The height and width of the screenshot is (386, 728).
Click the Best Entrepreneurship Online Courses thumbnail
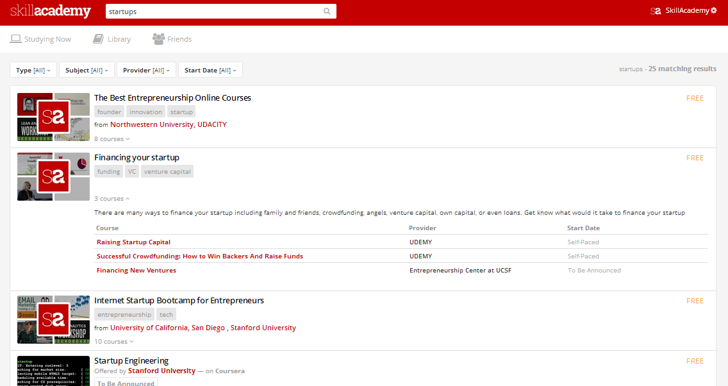[x=53, y=117]
